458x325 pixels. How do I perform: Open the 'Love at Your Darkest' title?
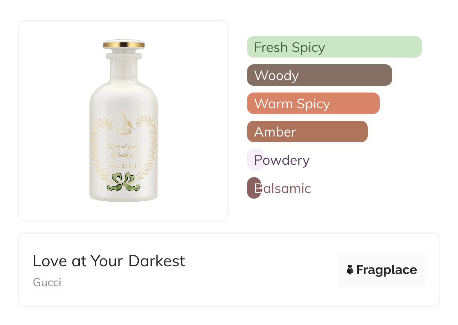(x=109, y=261)
